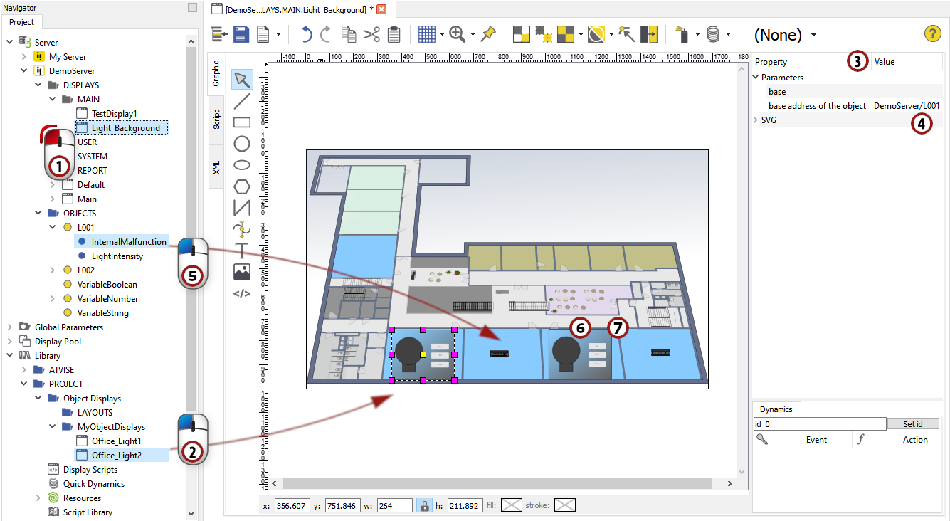The image size is (950, 521).
Task: Choose the Polygon hexagon tool
Action: 242,186
